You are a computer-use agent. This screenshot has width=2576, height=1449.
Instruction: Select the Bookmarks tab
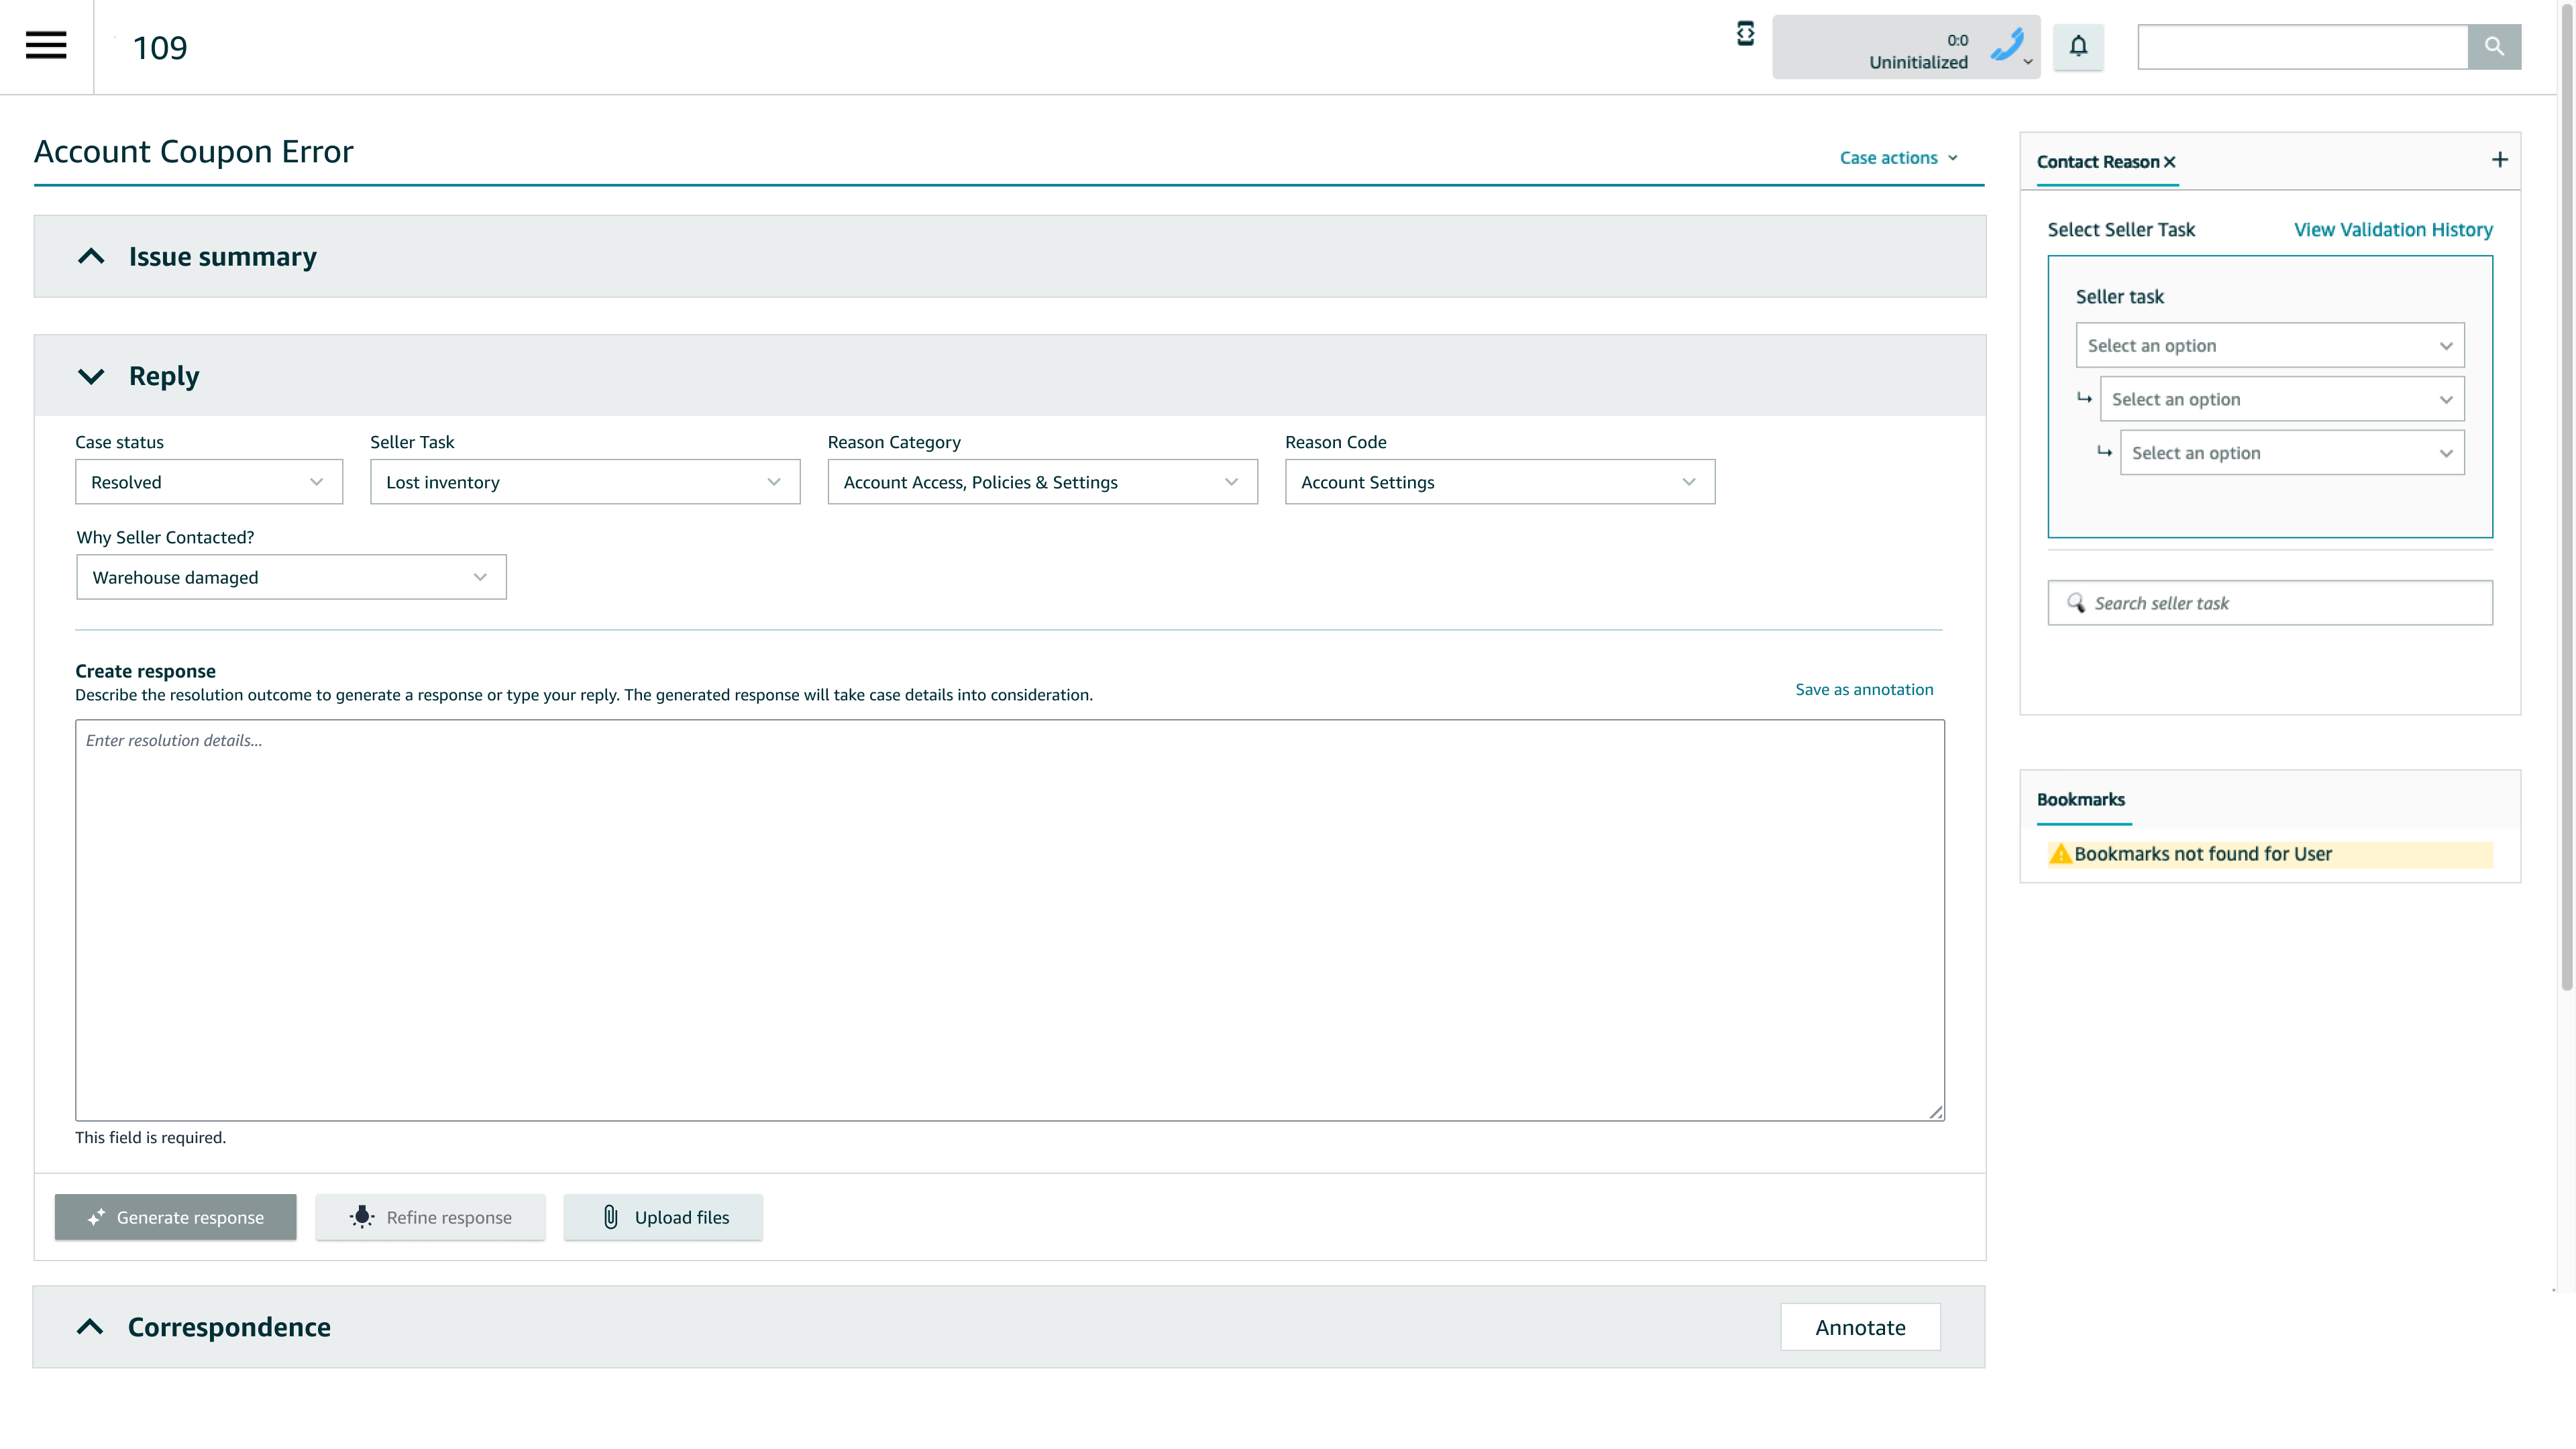coord(2081,799)
